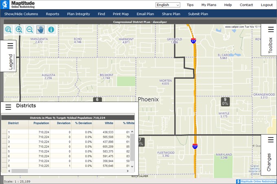Activate the pan hand tool
277x184 pixels.
(40, 30)
